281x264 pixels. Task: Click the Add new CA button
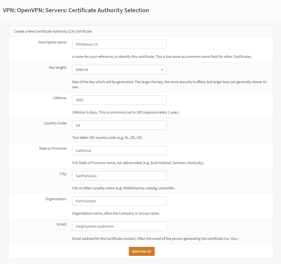142,252
